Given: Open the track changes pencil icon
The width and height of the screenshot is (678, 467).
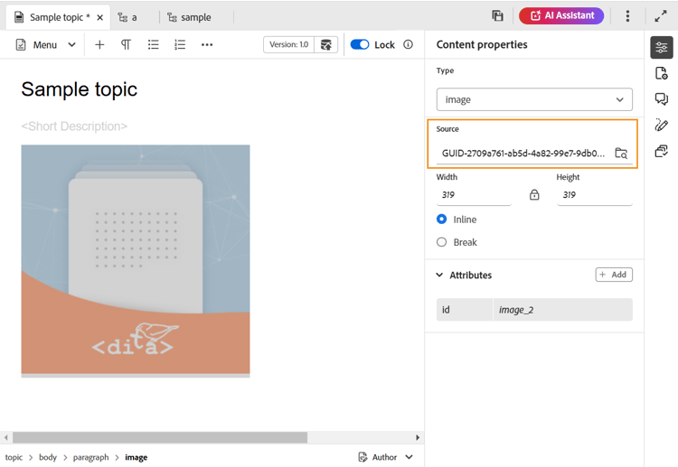Looking at the screenshot, I should click(661, 125).
